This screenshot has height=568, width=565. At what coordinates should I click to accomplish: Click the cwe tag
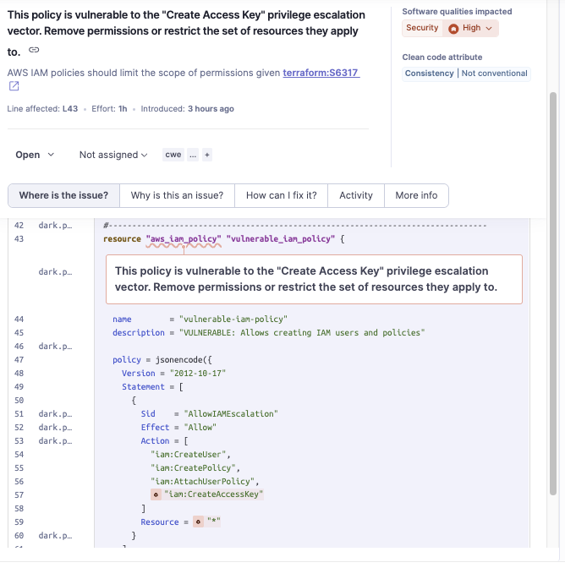pyautogui.click(x=173, y=155)
